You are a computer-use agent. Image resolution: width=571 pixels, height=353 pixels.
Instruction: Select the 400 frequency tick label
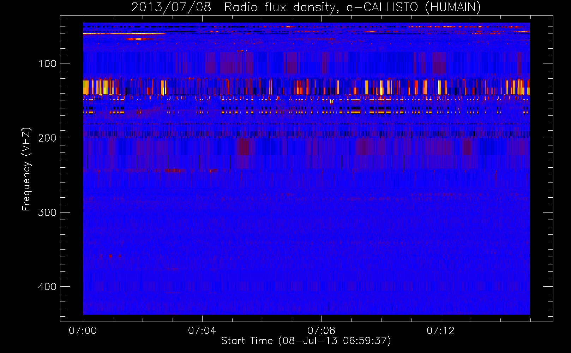(48, 287)
